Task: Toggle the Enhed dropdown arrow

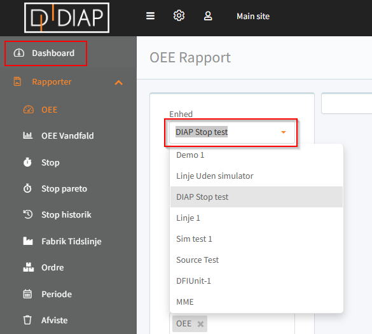Action: tap(283, 132)
